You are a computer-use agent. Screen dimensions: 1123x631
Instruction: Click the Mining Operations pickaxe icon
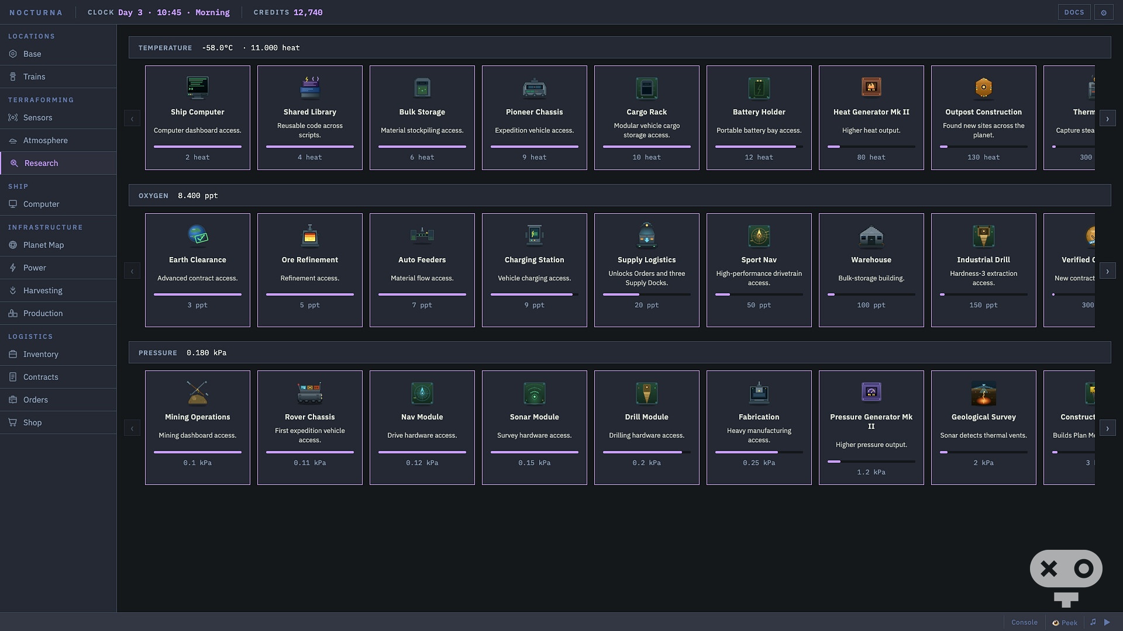click(x=198, y=393)
